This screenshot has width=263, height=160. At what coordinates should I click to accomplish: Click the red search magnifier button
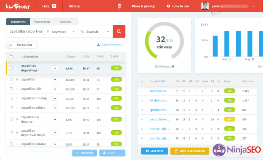click(x=119, y=31)
